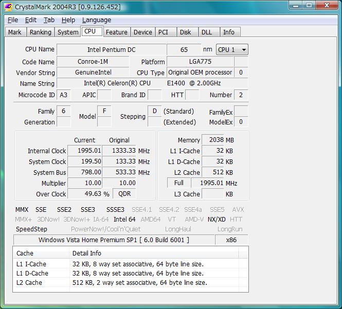The image size is (342, 309).
Task: Click original Internal Clock 1333.33 value
Action: click(119, 151)
